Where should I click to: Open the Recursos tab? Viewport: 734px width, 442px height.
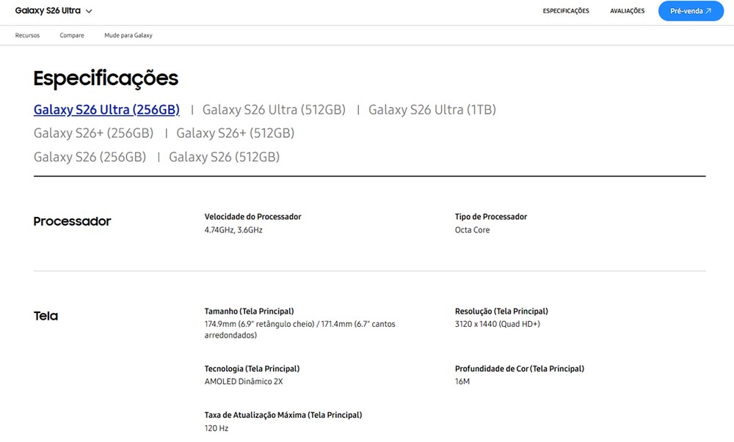[x=27, y=35]
